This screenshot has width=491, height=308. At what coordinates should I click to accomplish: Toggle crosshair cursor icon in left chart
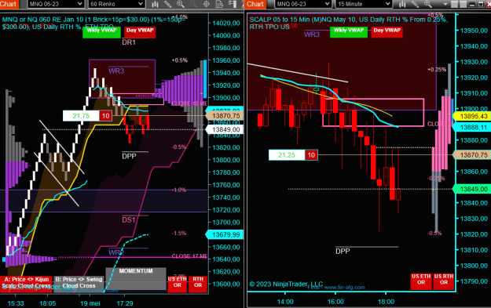(x=206, y=4)
